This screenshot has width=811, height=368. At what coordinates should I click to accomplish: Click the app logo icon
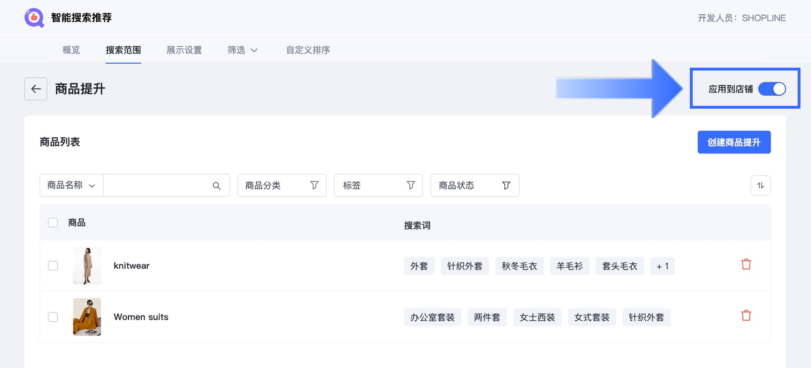point(34,18)
